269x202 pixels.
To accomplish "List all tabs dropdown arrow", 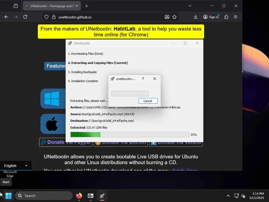I will pyautogui.click(x=190, y=6).
